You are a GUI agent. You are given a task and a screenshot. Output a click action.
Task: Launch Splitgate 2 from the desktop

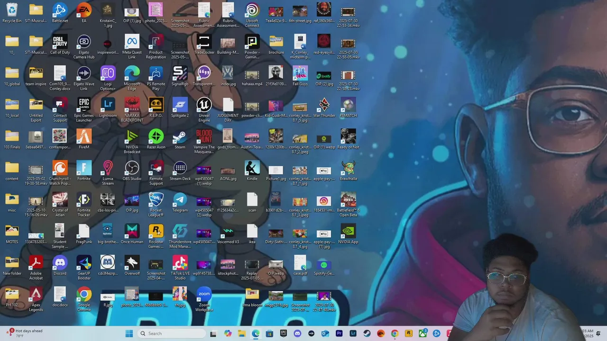(x=180, y=108)
